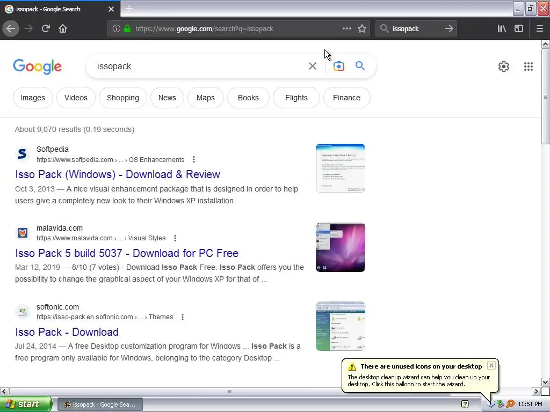Search by image using camera icon
The image size is (550, 412).
[339, 66]
